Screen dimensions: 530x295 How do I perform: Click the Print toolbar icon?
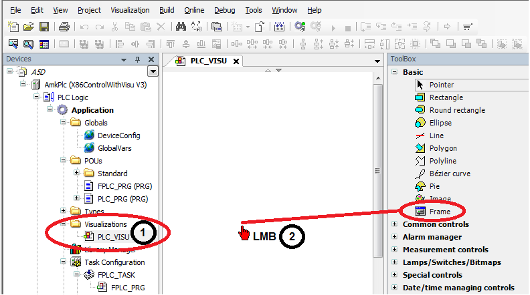(x=64, y=27)
